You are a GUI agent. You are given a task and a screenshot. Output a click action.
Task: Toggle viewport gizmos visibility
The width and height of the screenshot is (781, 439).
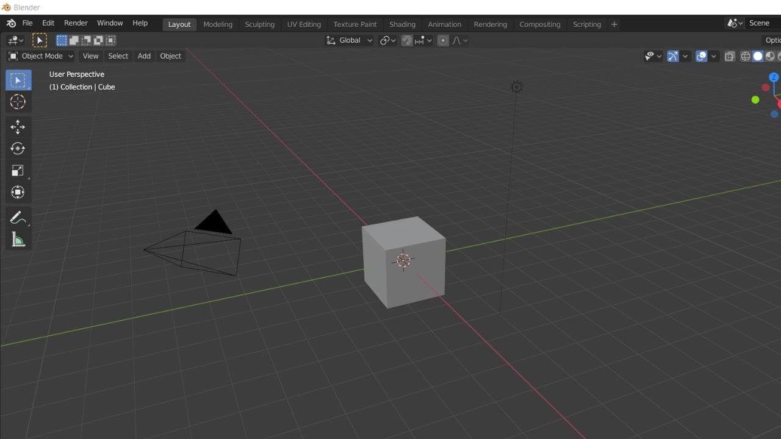click(673, 56)
